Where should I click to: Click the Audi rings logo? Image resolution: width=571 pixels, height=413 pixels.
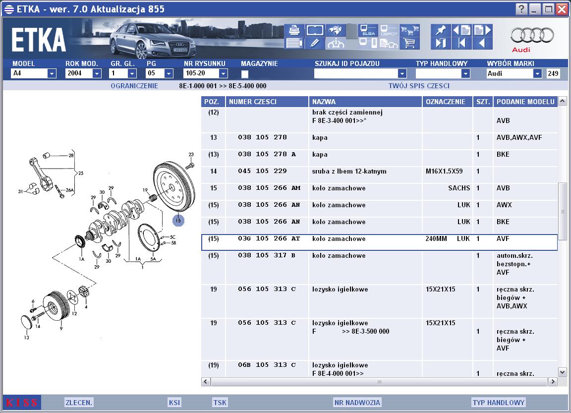(532, 35)
